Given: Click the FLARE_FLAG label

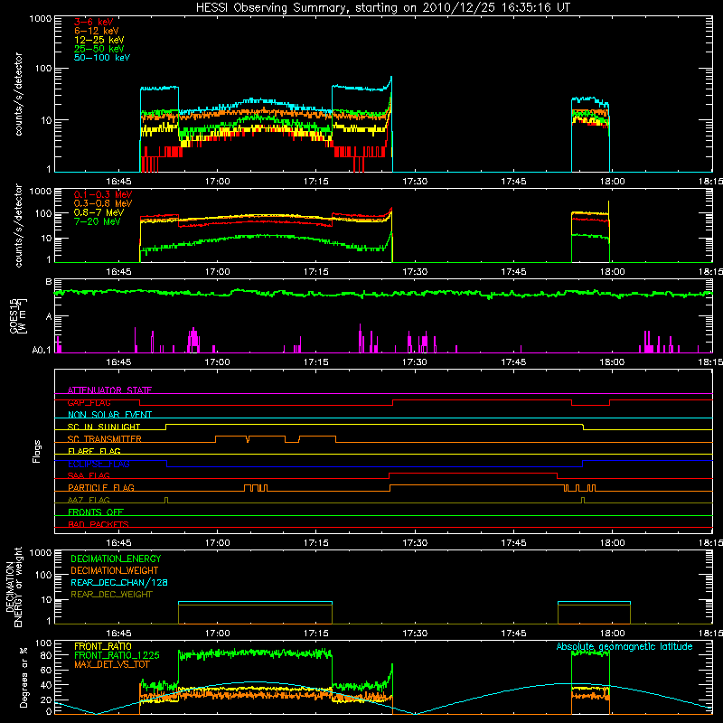Looking at the screenshot, I should pyautogui.click(x=94, y=451).
